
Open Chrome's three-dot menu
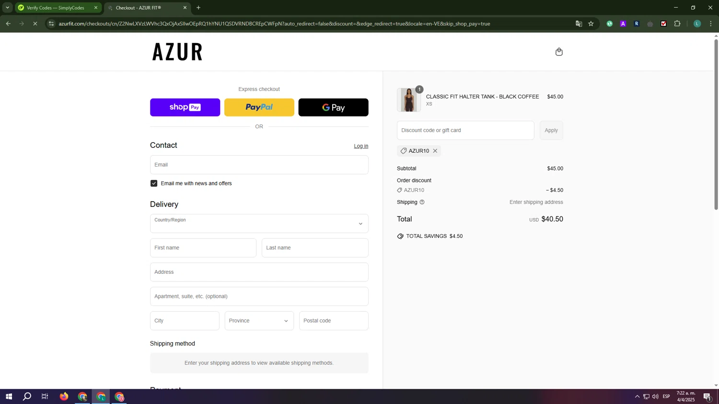coord(711,23)
